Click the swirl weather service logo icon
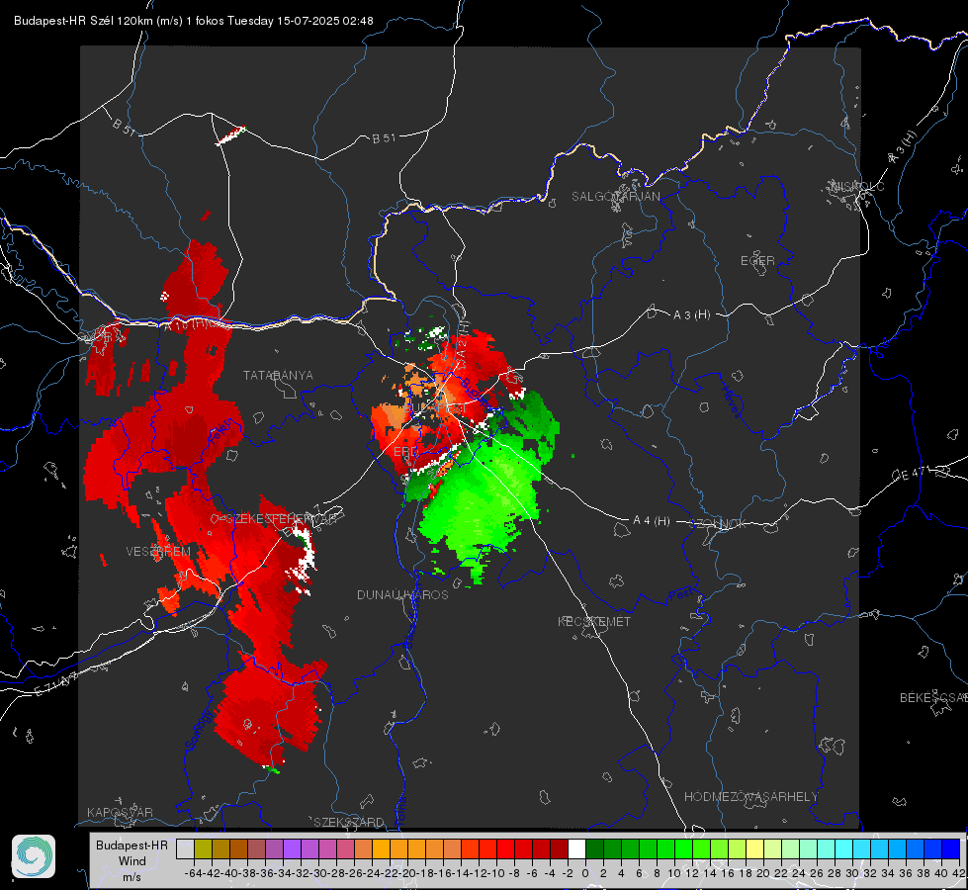The image size is (968, 890). click(34, 856)
